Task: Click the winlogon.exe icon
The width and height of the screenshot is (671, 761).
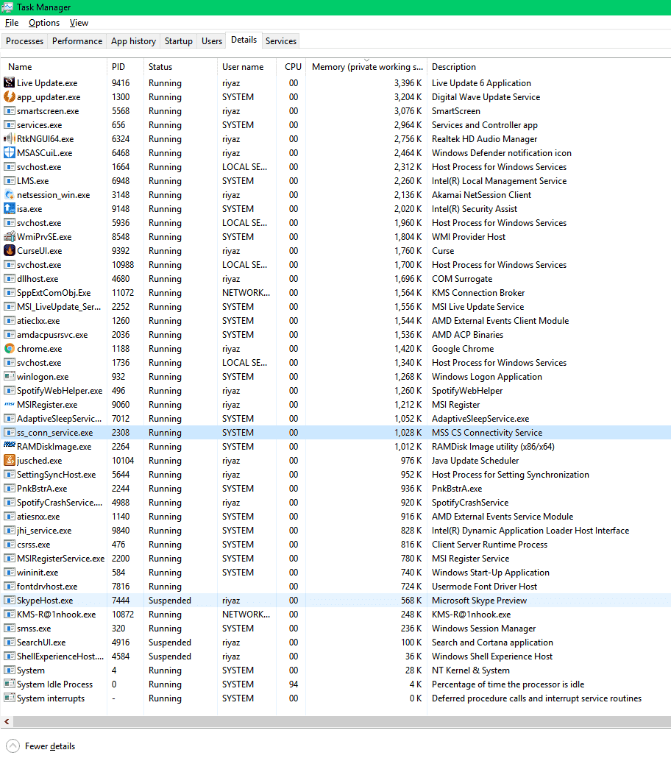Action: pyautogui.click(x=10, y=376)
